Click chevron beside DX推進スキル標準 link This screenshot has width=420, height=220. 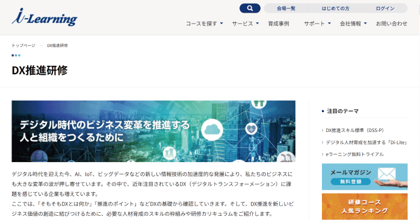(x=323, y=130)
